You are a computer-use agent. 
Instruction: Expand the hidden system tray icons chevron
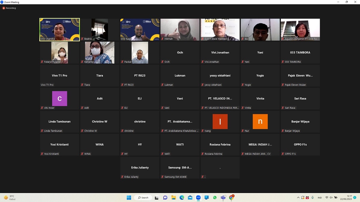pyautogui.click(x=298, y=198)
